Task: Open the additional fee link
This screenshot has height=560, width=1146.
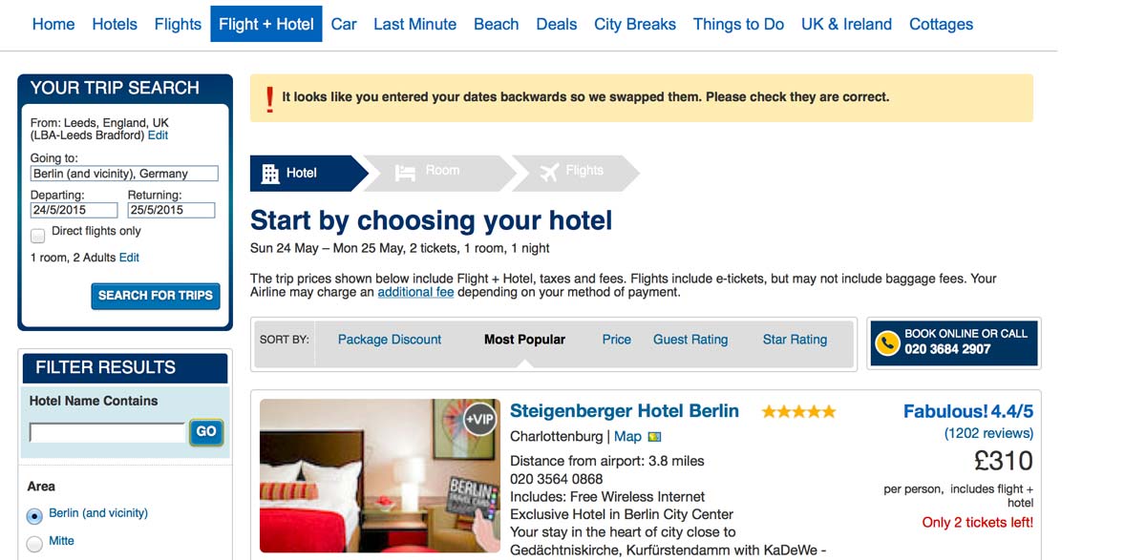Action: click(x=415, y=292)
